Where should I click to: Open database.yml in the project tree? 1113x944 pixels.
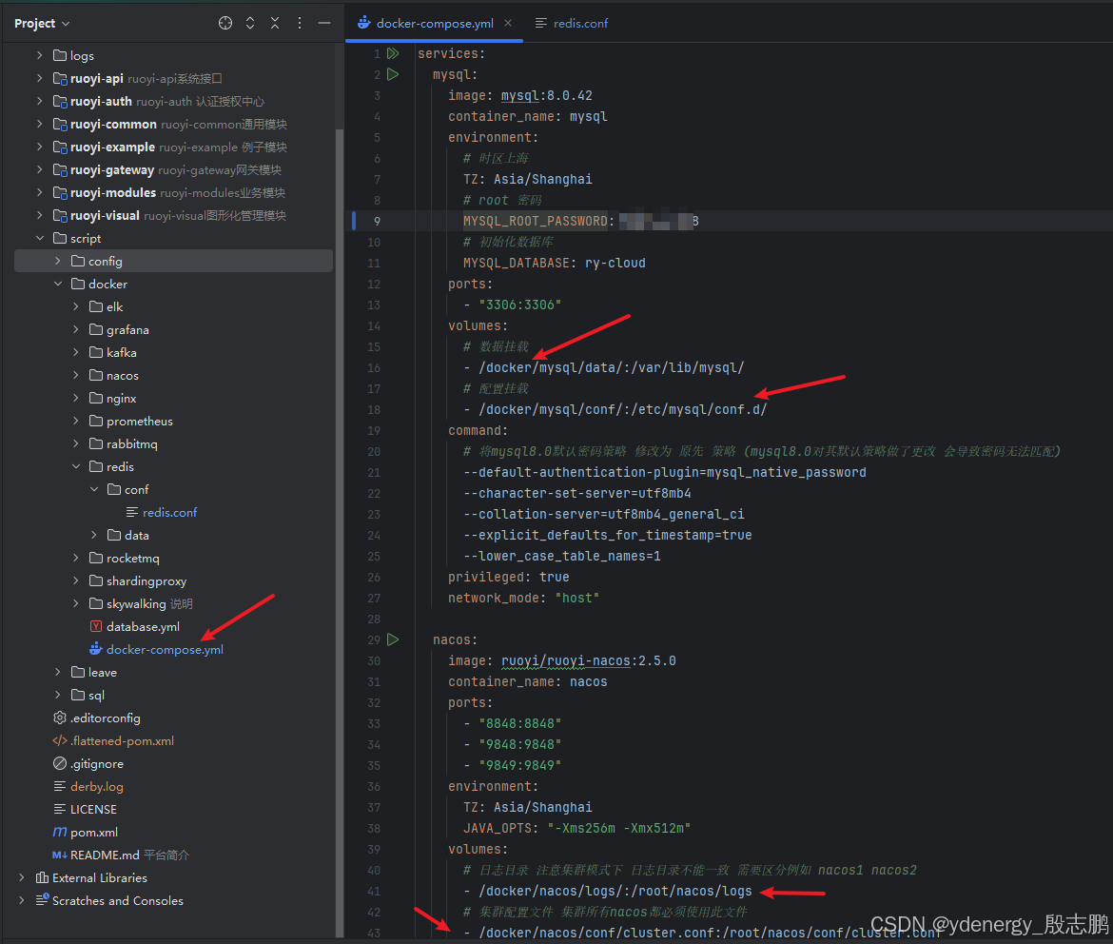coord(143,626)
